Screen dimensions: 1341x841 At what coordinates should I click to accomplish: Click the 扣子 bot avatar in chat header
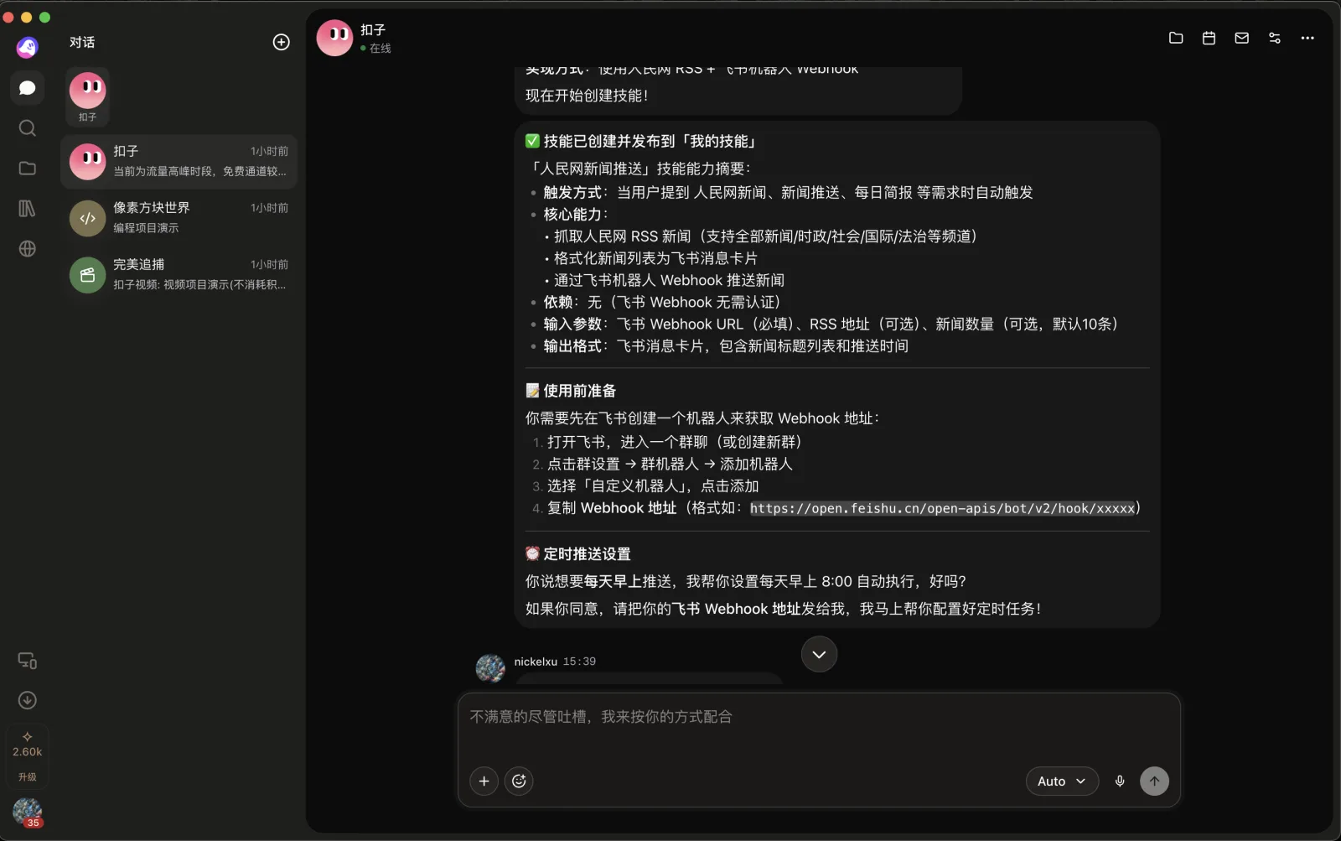click(x=334, y=38)
